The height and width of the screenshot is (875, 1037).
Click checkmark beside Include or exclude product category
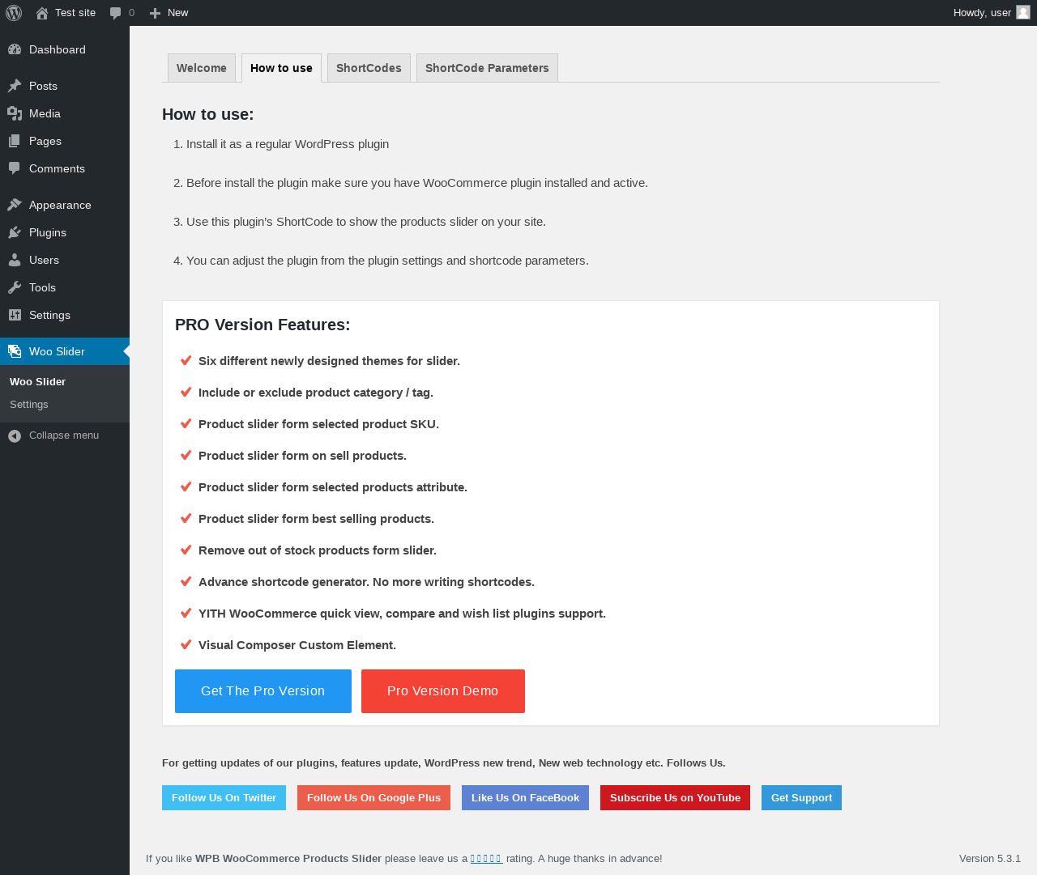coord(186,392)
